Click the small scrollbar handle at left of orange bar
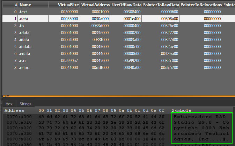The height and width of the screenshot is (146, 235). [x=5, y=96]
